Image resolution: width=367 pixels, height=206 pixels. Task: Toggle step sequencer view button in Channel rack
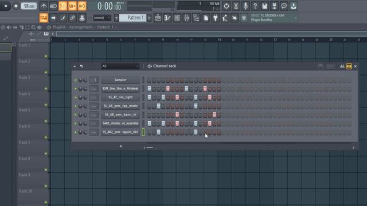tap(349, 66)
